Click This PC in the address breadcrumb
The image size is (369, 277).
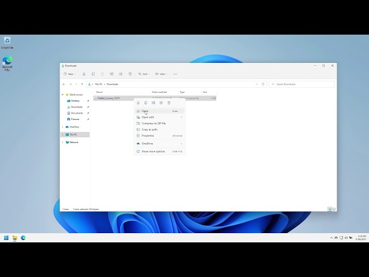click(99, 84)
